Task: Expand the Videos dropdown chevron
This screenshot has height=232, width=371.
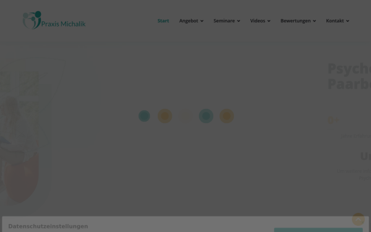Action: pyautogui.click(x=269, y=21)
